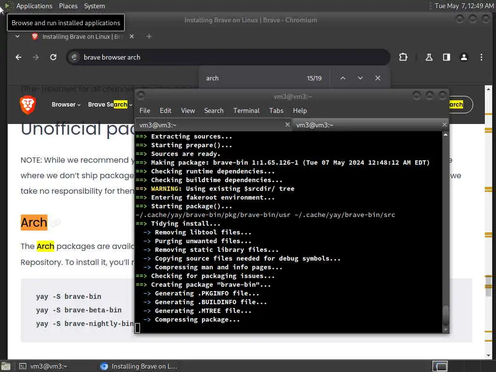Click the WARNING: Using existing $srcdir/ tree line

point(215,189)
